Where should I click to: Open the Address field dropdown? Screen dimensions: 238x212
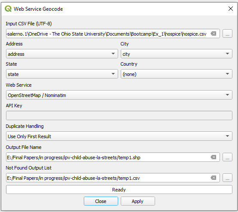pos(62,54)
